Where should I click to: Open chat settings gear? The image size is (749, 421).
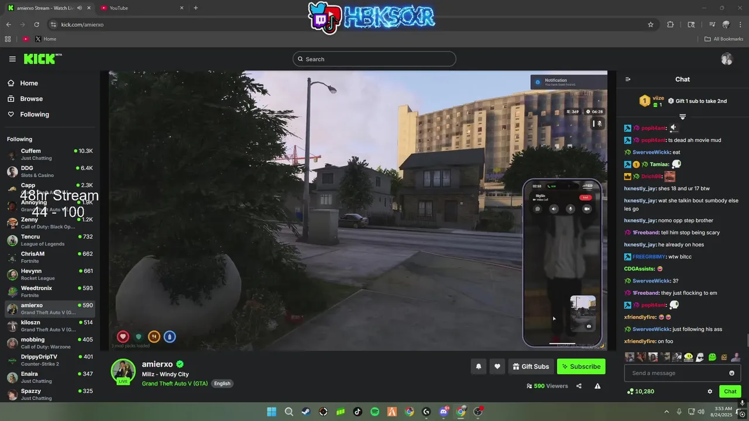[x=710, y=392]
